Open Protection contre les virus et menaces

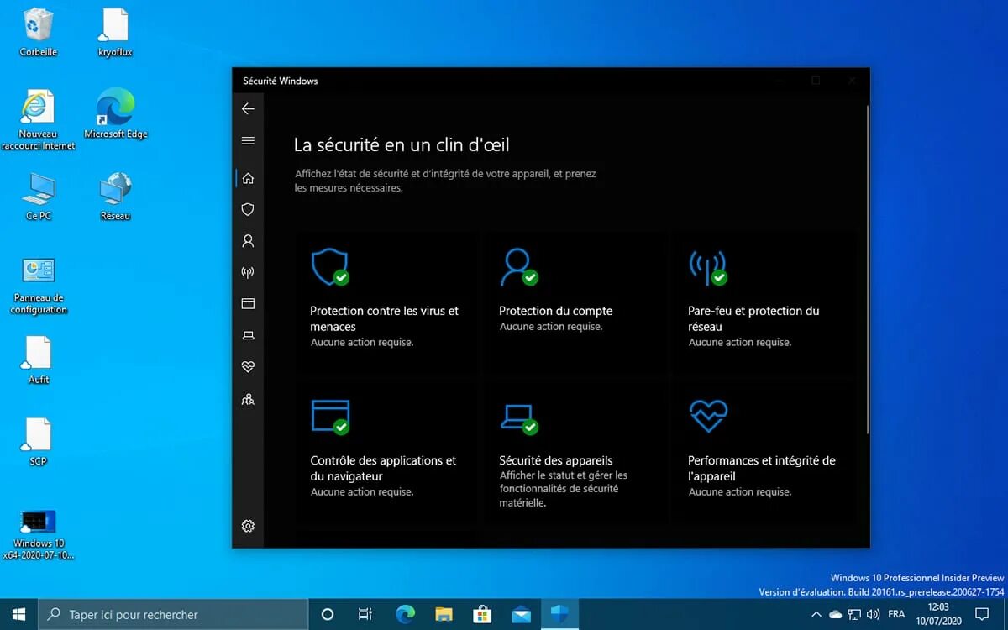tap(385, 318)
